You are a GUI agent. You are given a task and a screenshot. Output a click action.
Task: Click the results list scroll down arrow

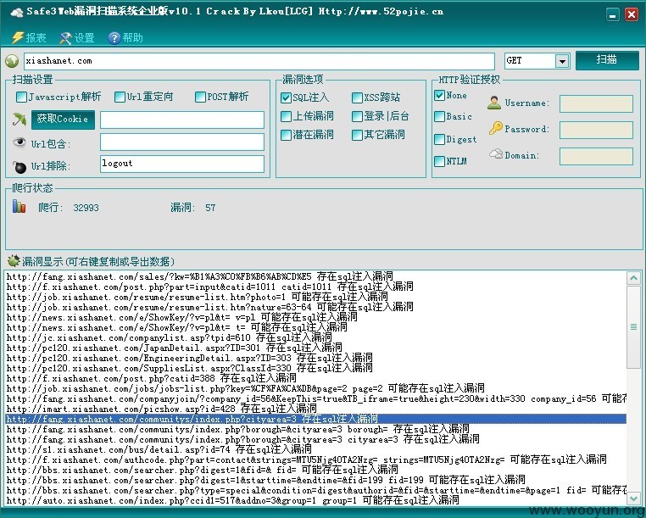pyautogui.click(x=633, y=499)
